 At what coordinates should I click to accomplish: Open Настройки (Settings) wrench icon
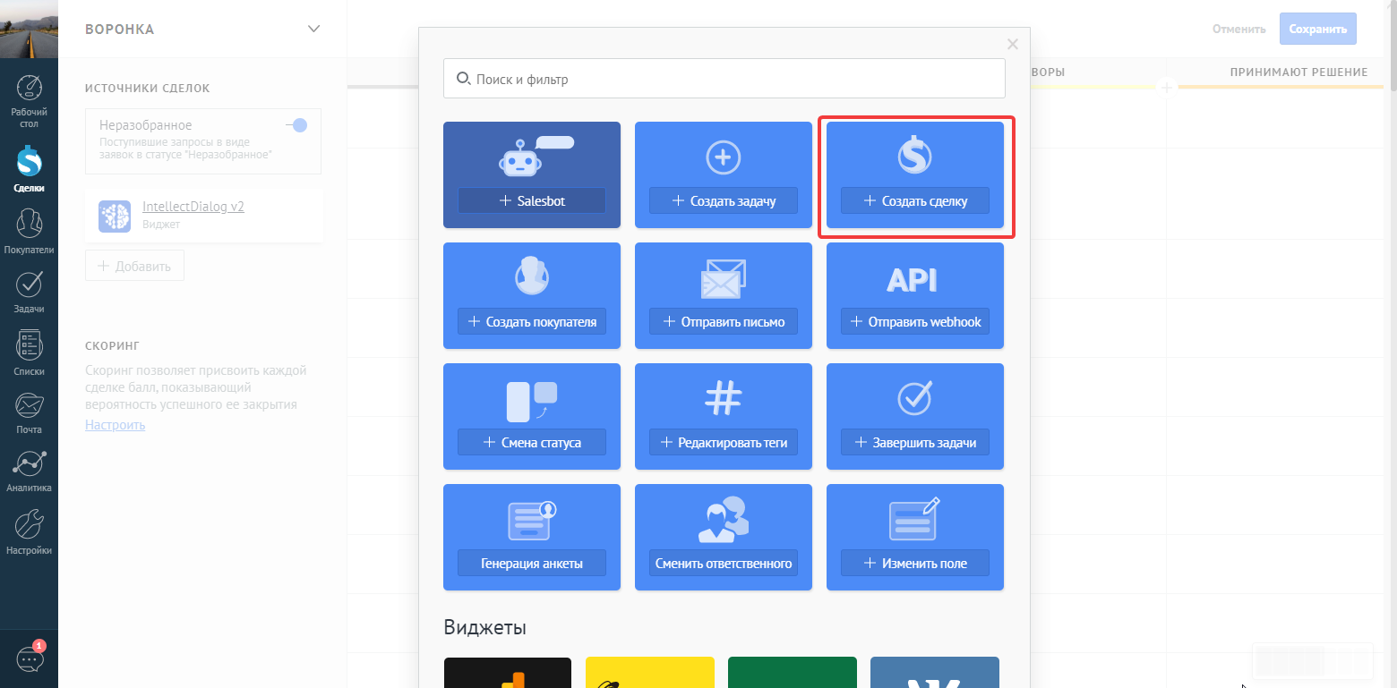point(29,532)
